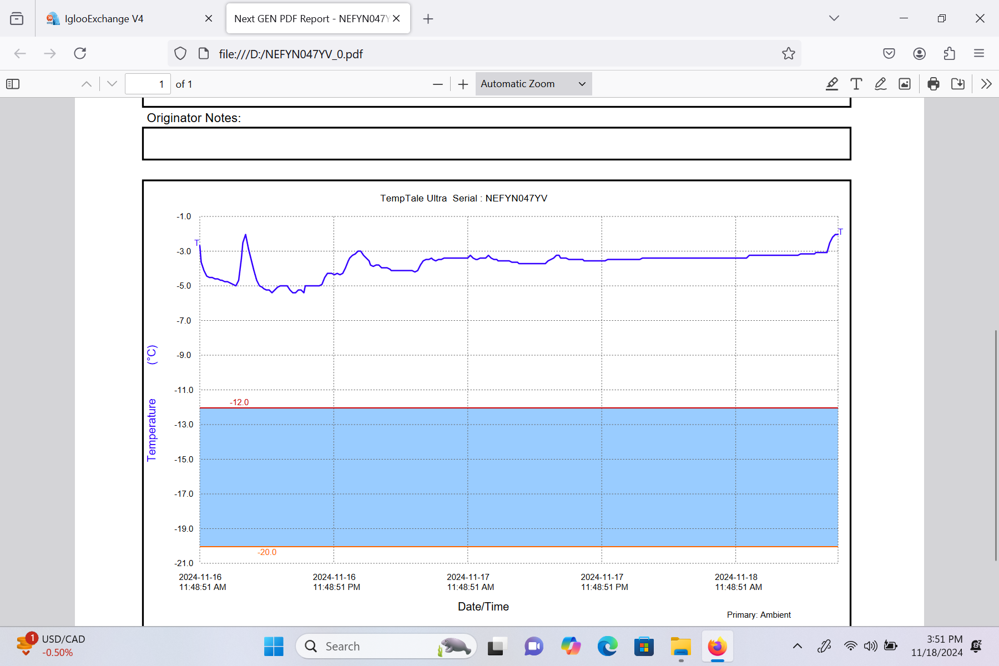Click the red '-12.0' limit label
Image resolution: width=999 pixels, height=666 pixels.
pyautogui.click(x=239, y=402)
